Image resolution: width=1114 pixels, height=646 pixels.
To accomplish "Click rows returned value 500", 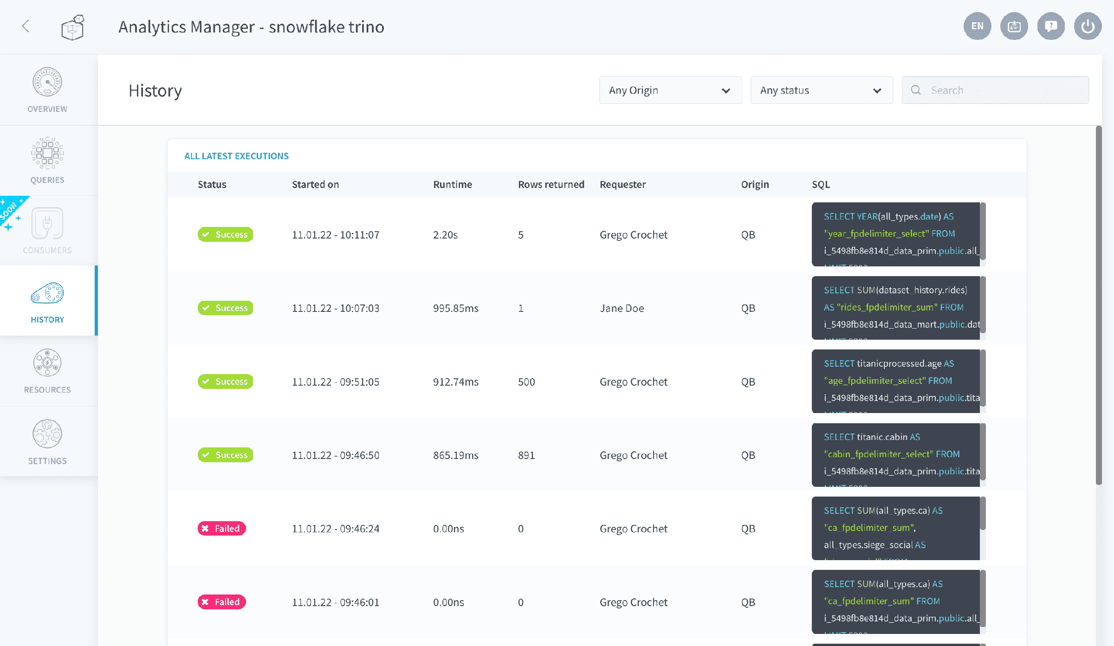I will point(526,382).
